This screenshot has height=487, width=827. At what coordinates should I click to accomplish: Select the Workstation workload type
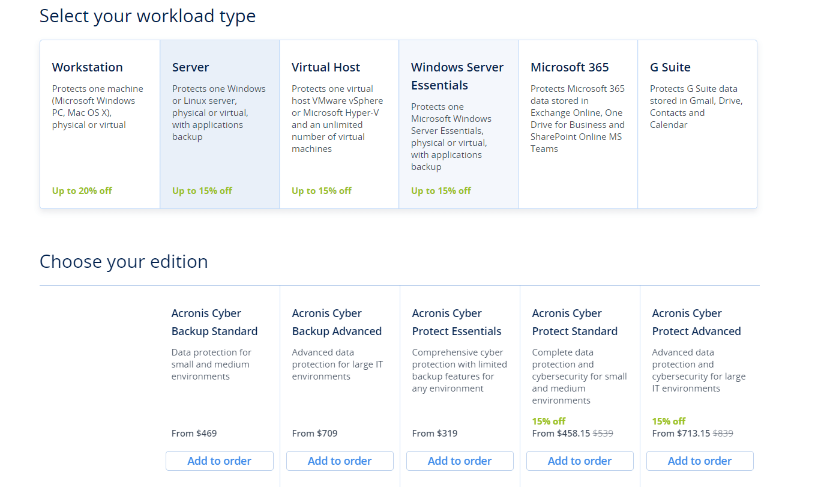100,124
